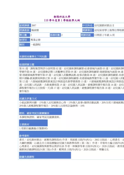Click the section header 參考資料

coord(71,134)
